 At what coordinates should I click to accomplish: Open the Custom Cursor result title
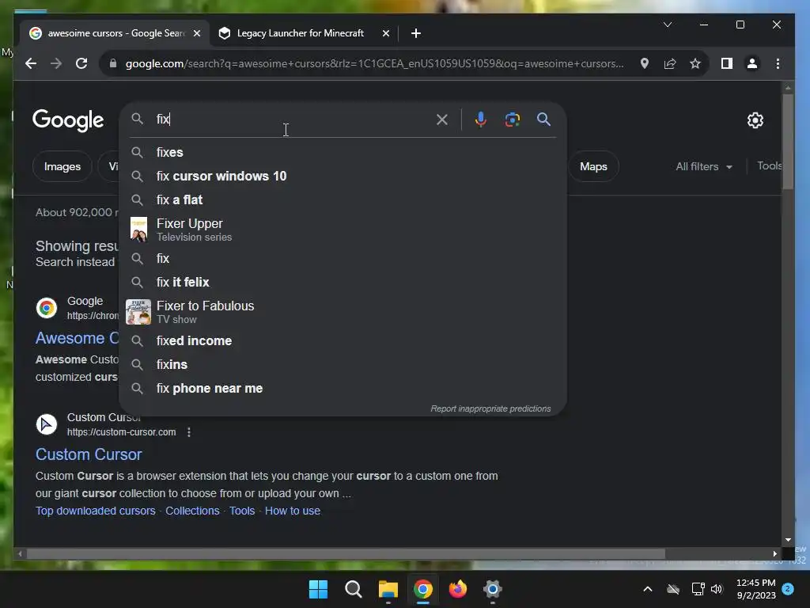pos(89,454)
